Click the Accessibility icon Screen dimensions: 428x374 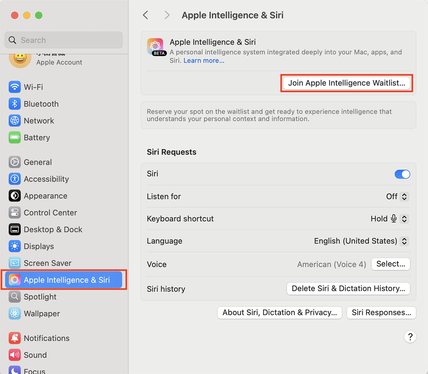tap(15, 179)
